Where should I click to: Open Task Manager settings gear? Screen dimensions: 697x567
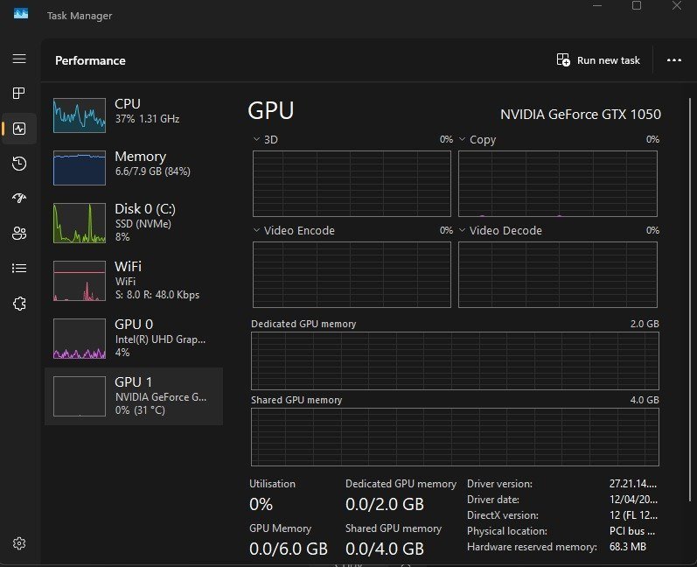click(19, 543)
